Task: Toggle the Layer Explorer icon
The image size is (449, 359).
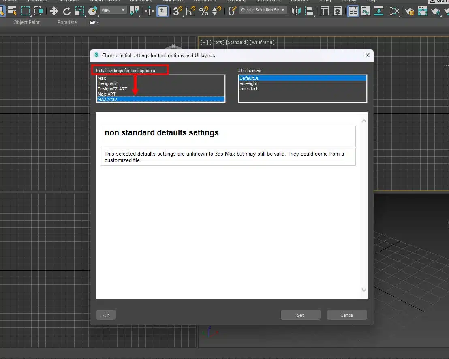Action: (338, 11)
